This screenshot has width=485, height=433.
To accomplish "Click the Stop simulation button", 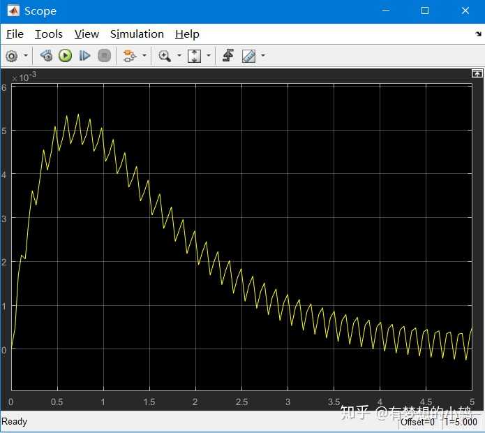I will click(x=104, y=56).
